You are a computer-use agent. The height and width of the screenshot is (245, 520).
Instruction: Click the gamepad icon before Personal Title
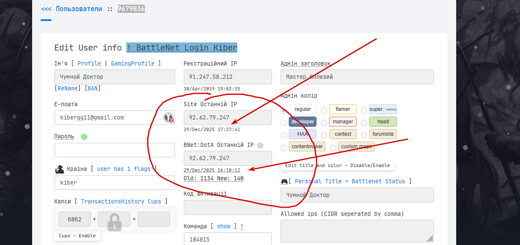(284, 182)
